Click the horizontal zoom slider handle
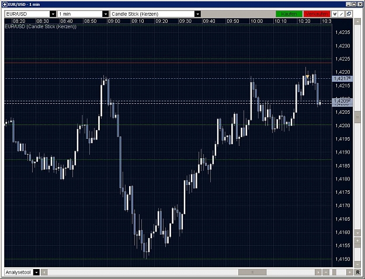The image size is (365, 279). pos(334,272)
